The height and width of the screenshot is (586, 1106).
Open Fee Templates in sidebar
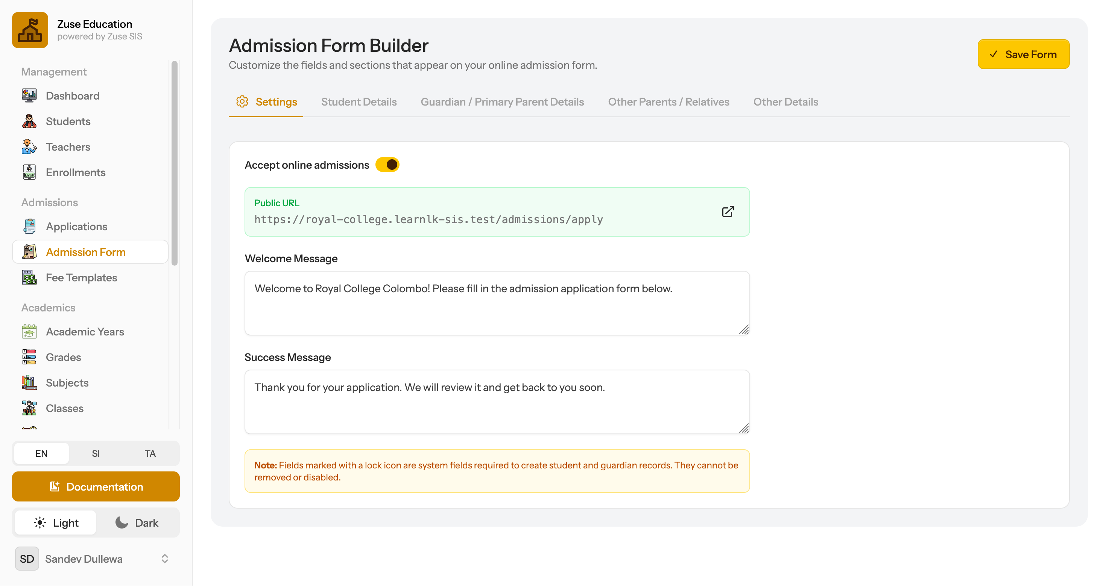[90, 278]
